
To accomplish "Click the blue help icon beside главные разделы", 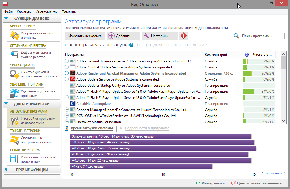I will pos(131,45).
